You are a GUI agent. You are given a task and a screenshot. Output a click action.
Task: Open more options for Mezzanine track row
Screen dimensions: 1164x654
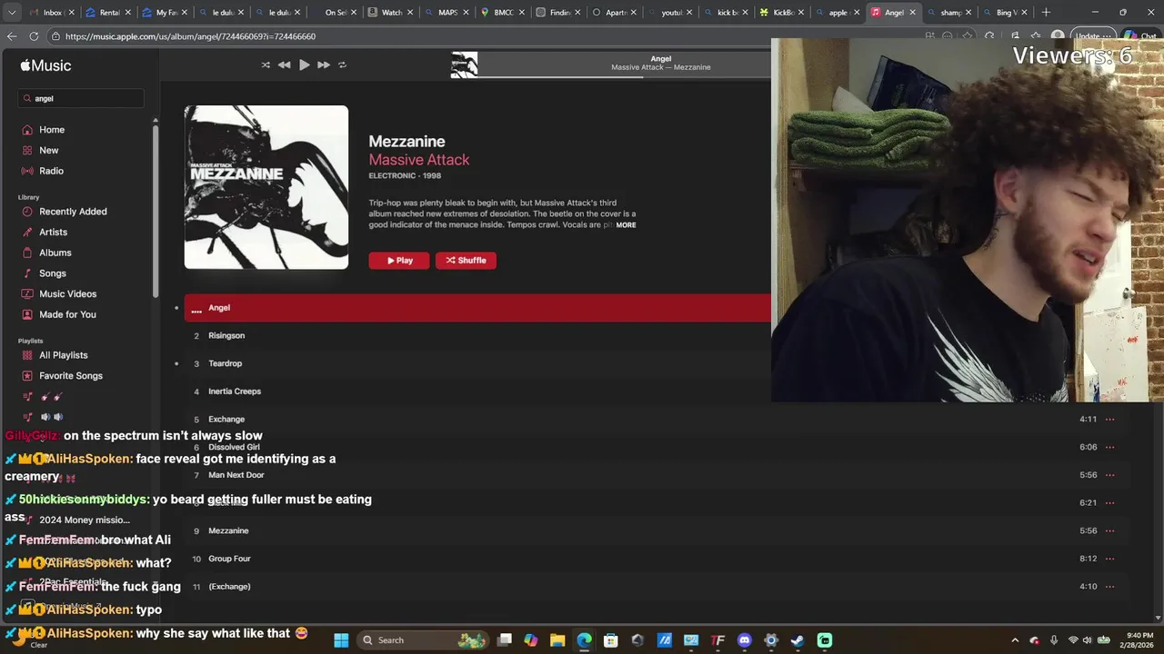click(1109, 530)
